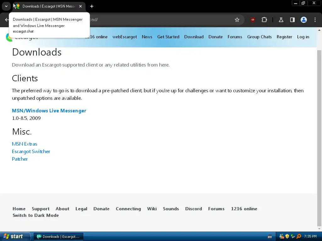Click the "1.0-8.5, 2009" version text
Image resolution: width=322 pixels, height=241 pixels.
[x=26, y=118]
